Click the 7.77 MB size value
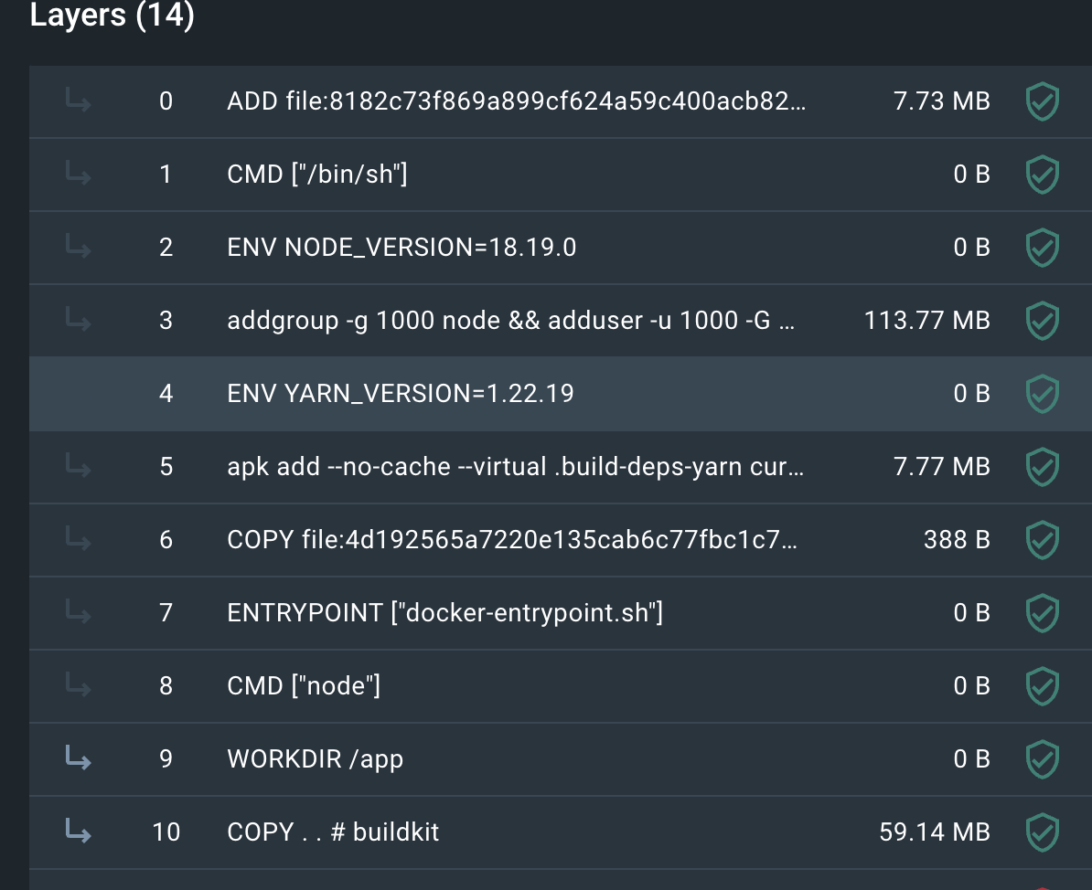 tap(942, 467)
